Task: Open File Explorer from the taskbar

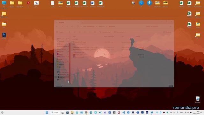Action: 72,112
